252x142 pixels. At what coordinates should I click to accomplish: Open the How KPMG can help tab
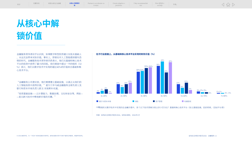160,4
